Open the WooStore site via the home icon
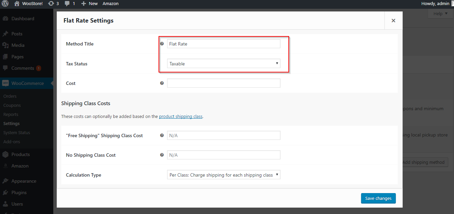The height and width of the screenshot is (214, 454). click(16, 4)
